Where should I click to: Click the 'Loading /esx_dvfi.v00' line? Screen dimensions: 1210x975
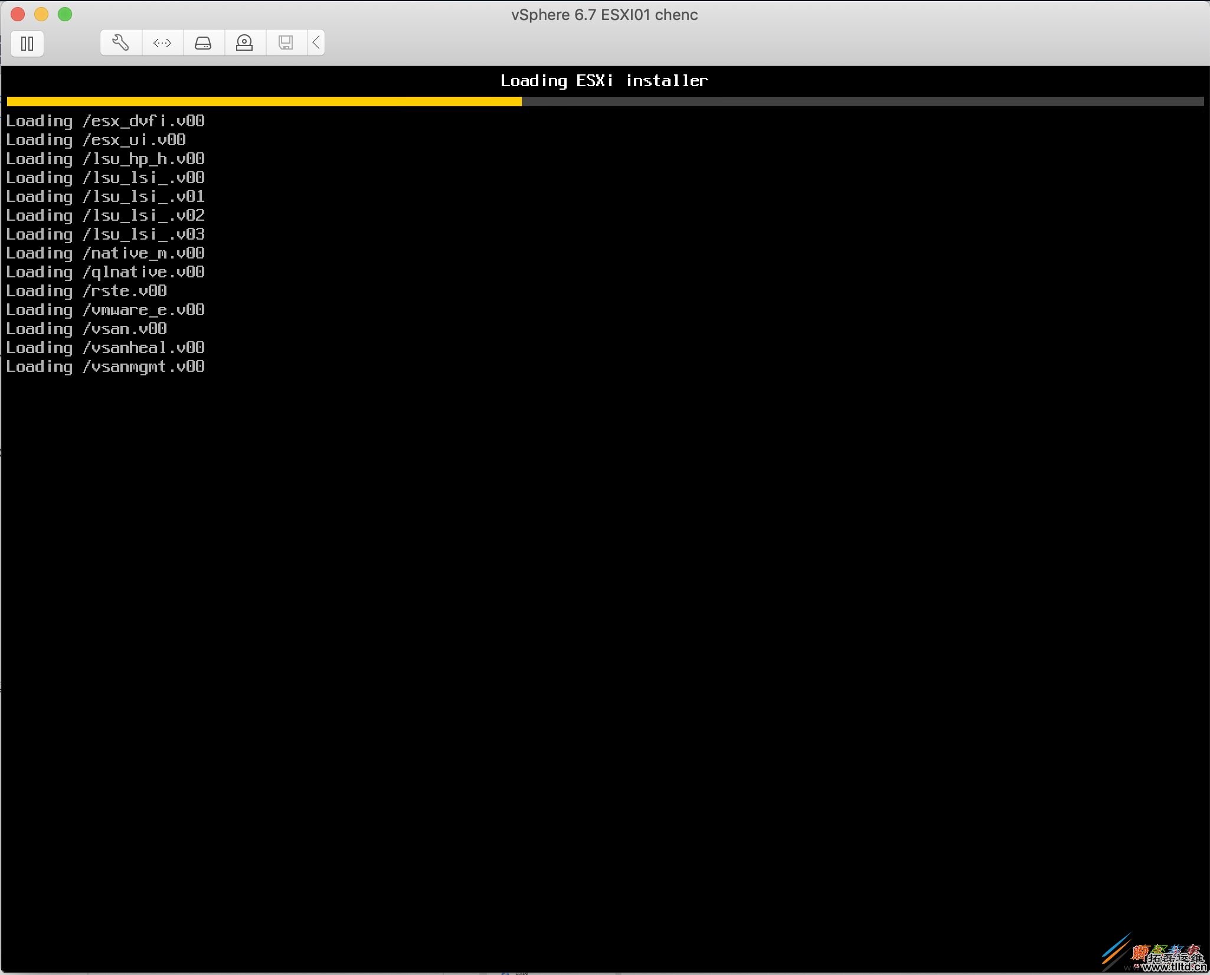[x=104, y=120]
